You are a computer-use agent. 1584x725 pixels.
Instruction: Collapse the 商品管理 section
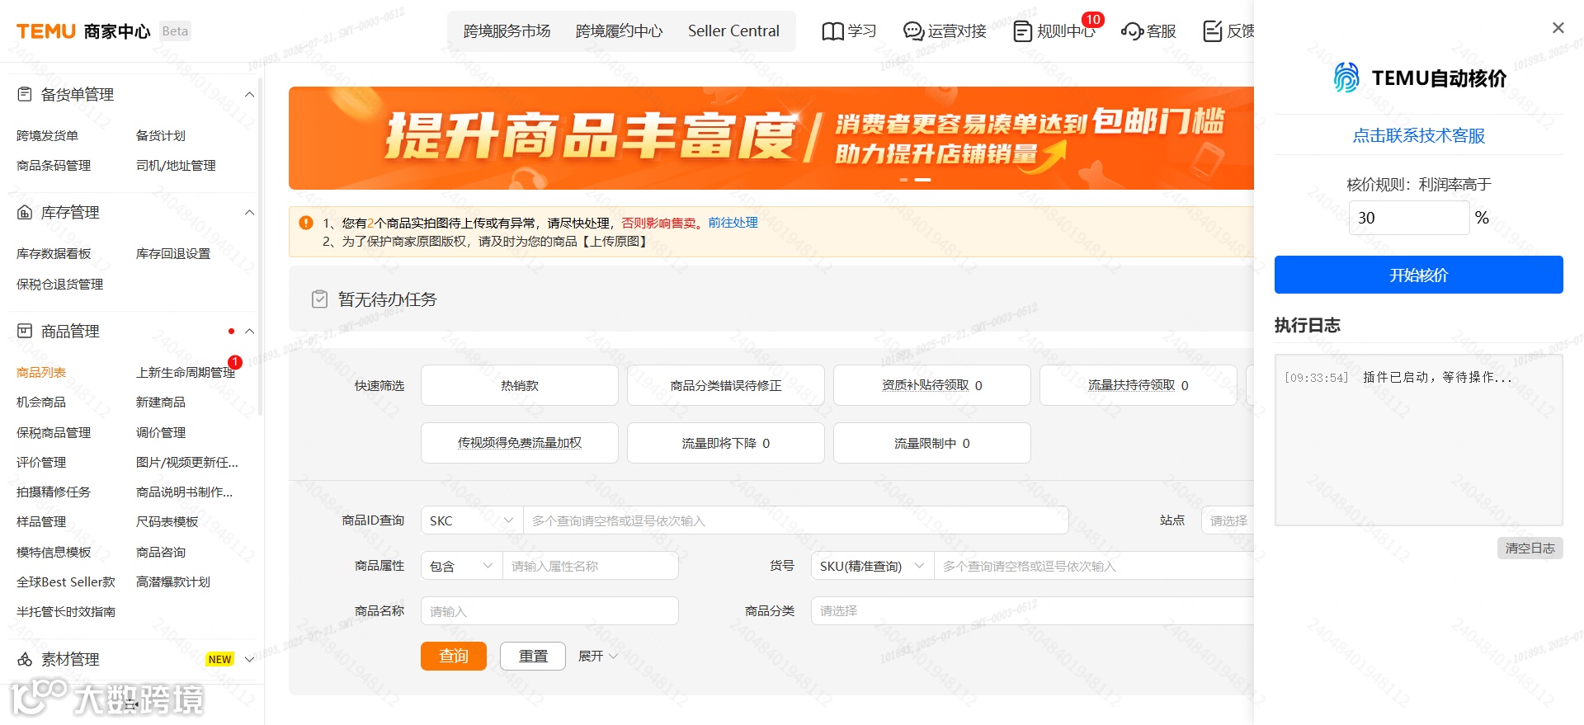click(x=249, y=332)
